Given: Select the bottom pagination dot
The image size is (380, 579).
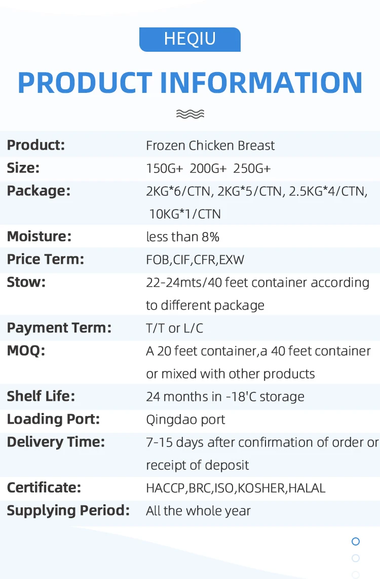Looking at the screenshot, I should point(356,574).
